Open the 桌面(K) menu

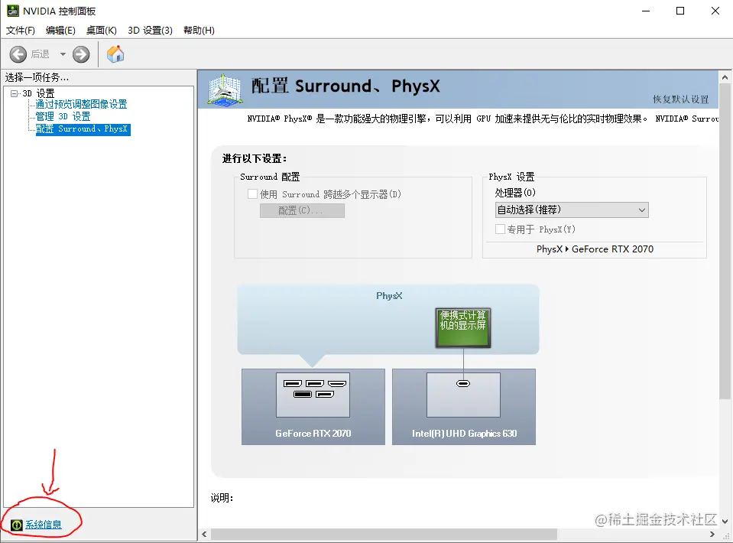[x=102, y=31]
